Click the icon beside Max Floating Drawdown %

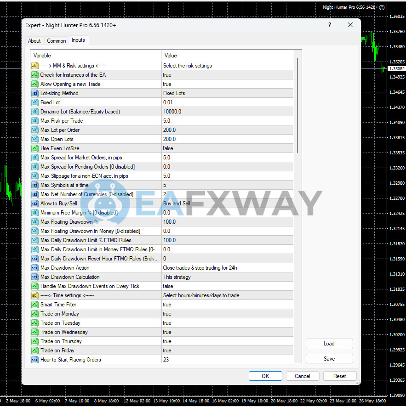click(x=34, y=222)
